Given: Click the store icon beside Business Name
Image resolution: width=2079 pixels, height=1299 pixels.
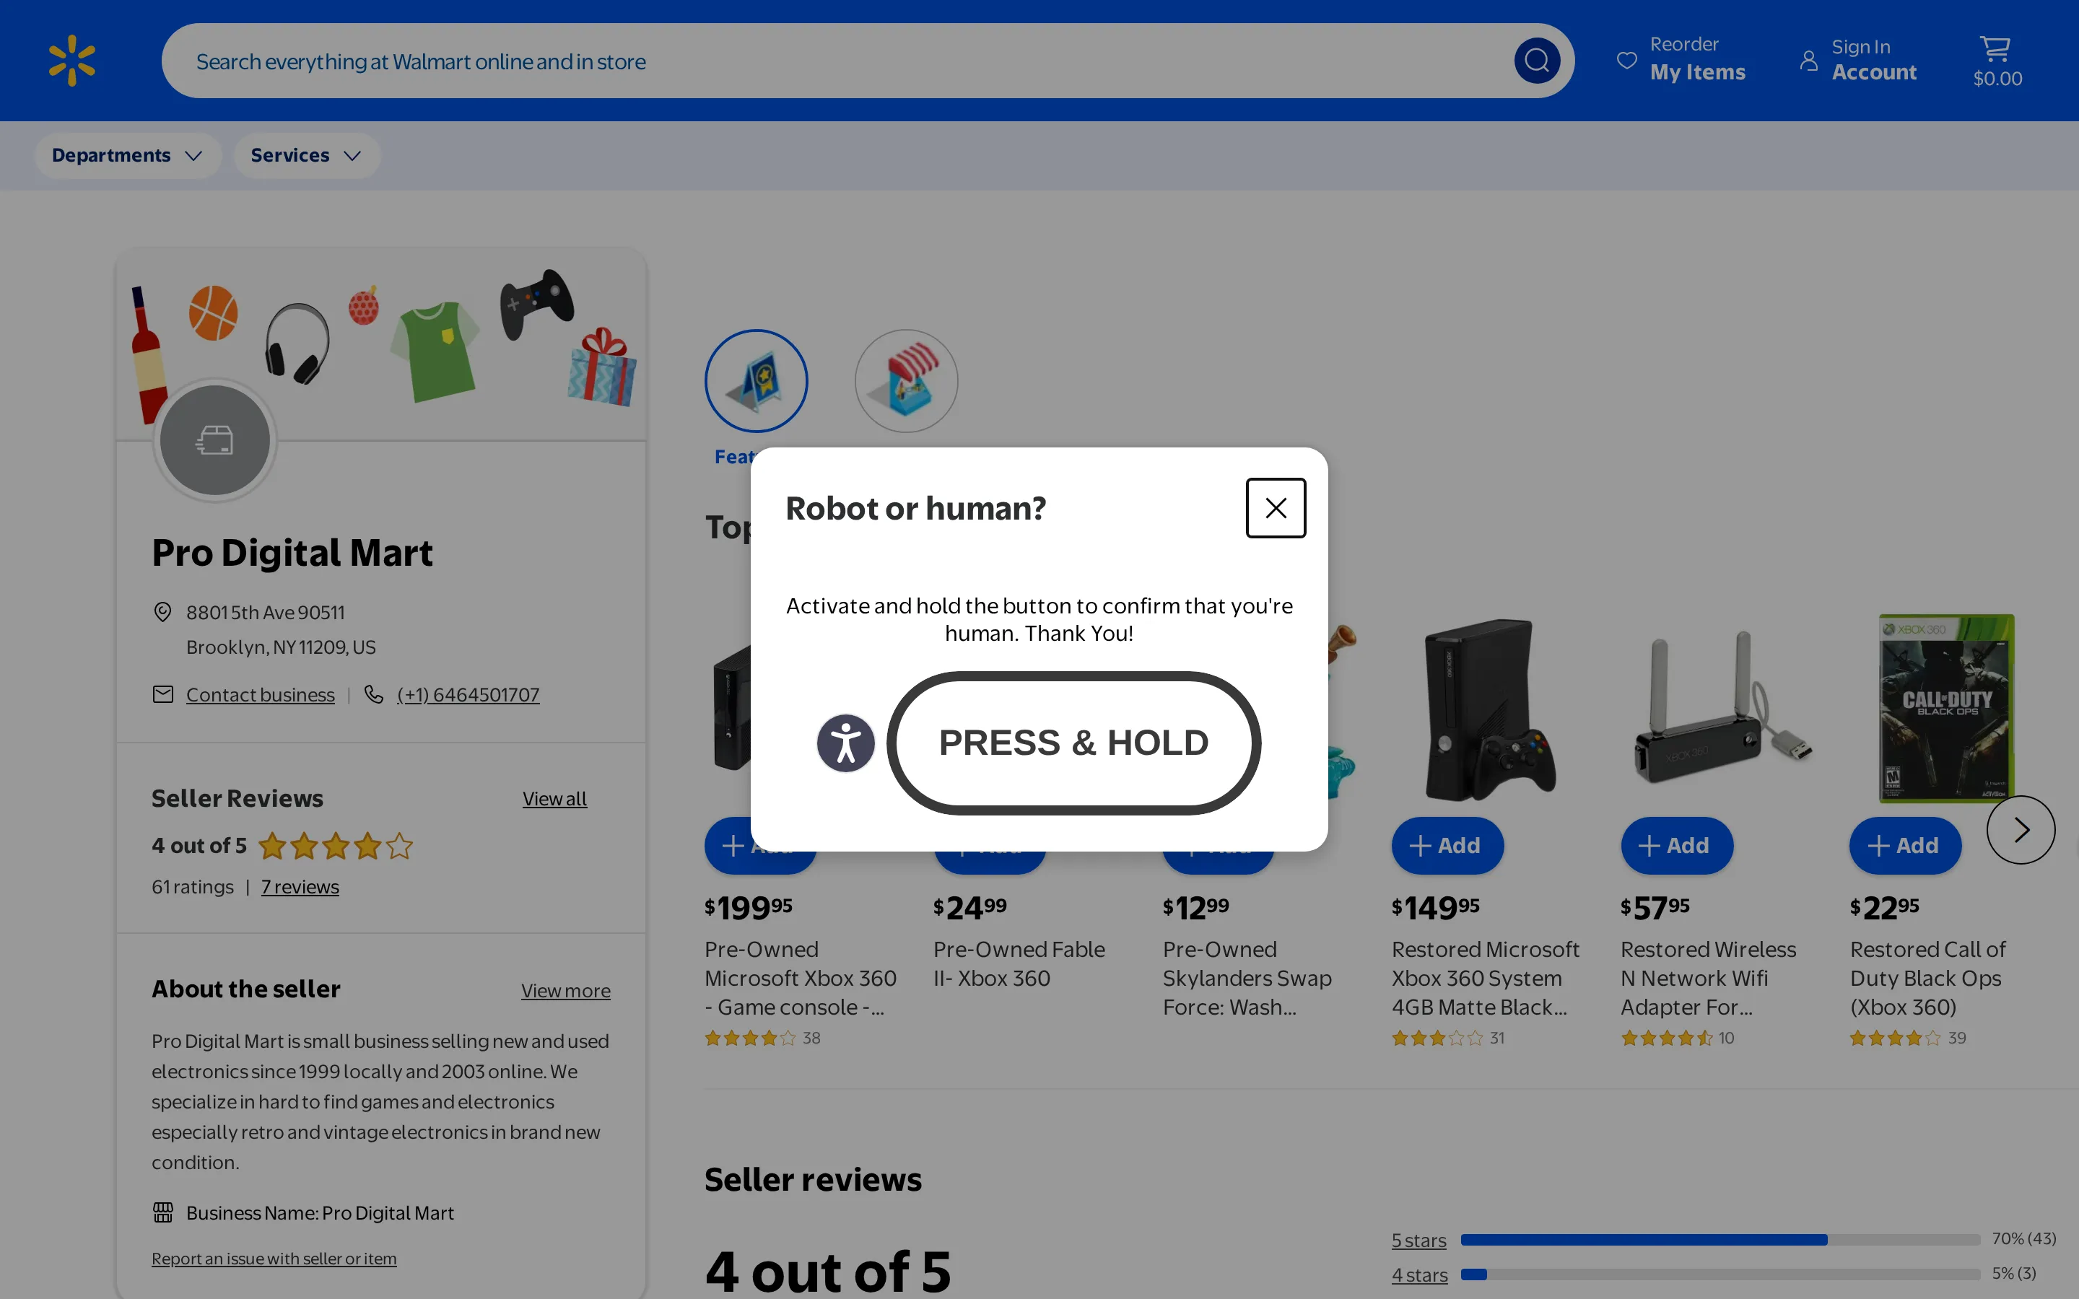Looking at the screenshot, I should pos(163,1212).
